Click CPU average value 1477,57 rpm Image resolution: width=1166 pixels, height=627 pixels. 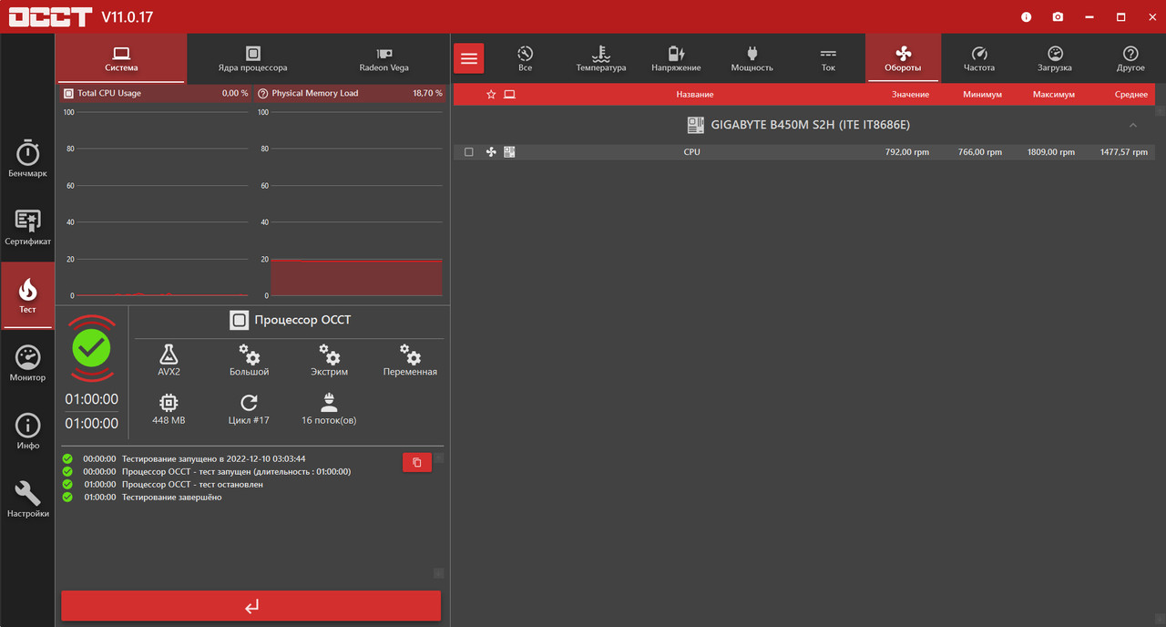1123,152
